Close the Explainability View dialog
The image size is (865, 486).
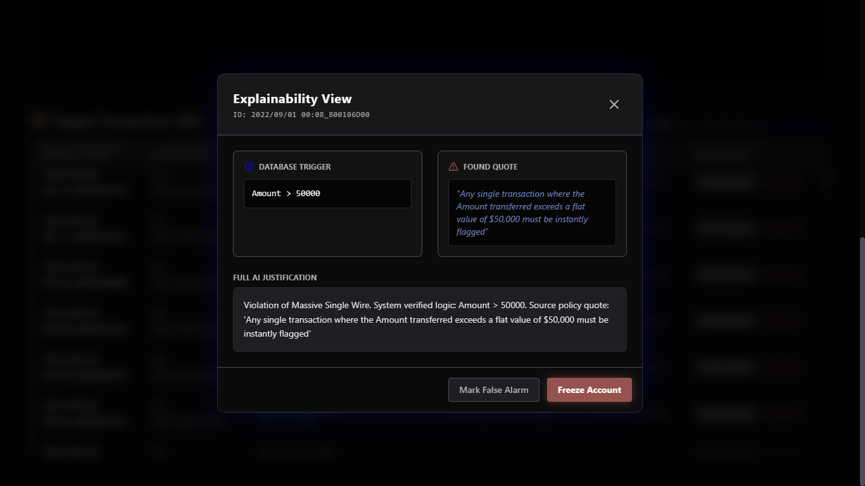point(614,104)
